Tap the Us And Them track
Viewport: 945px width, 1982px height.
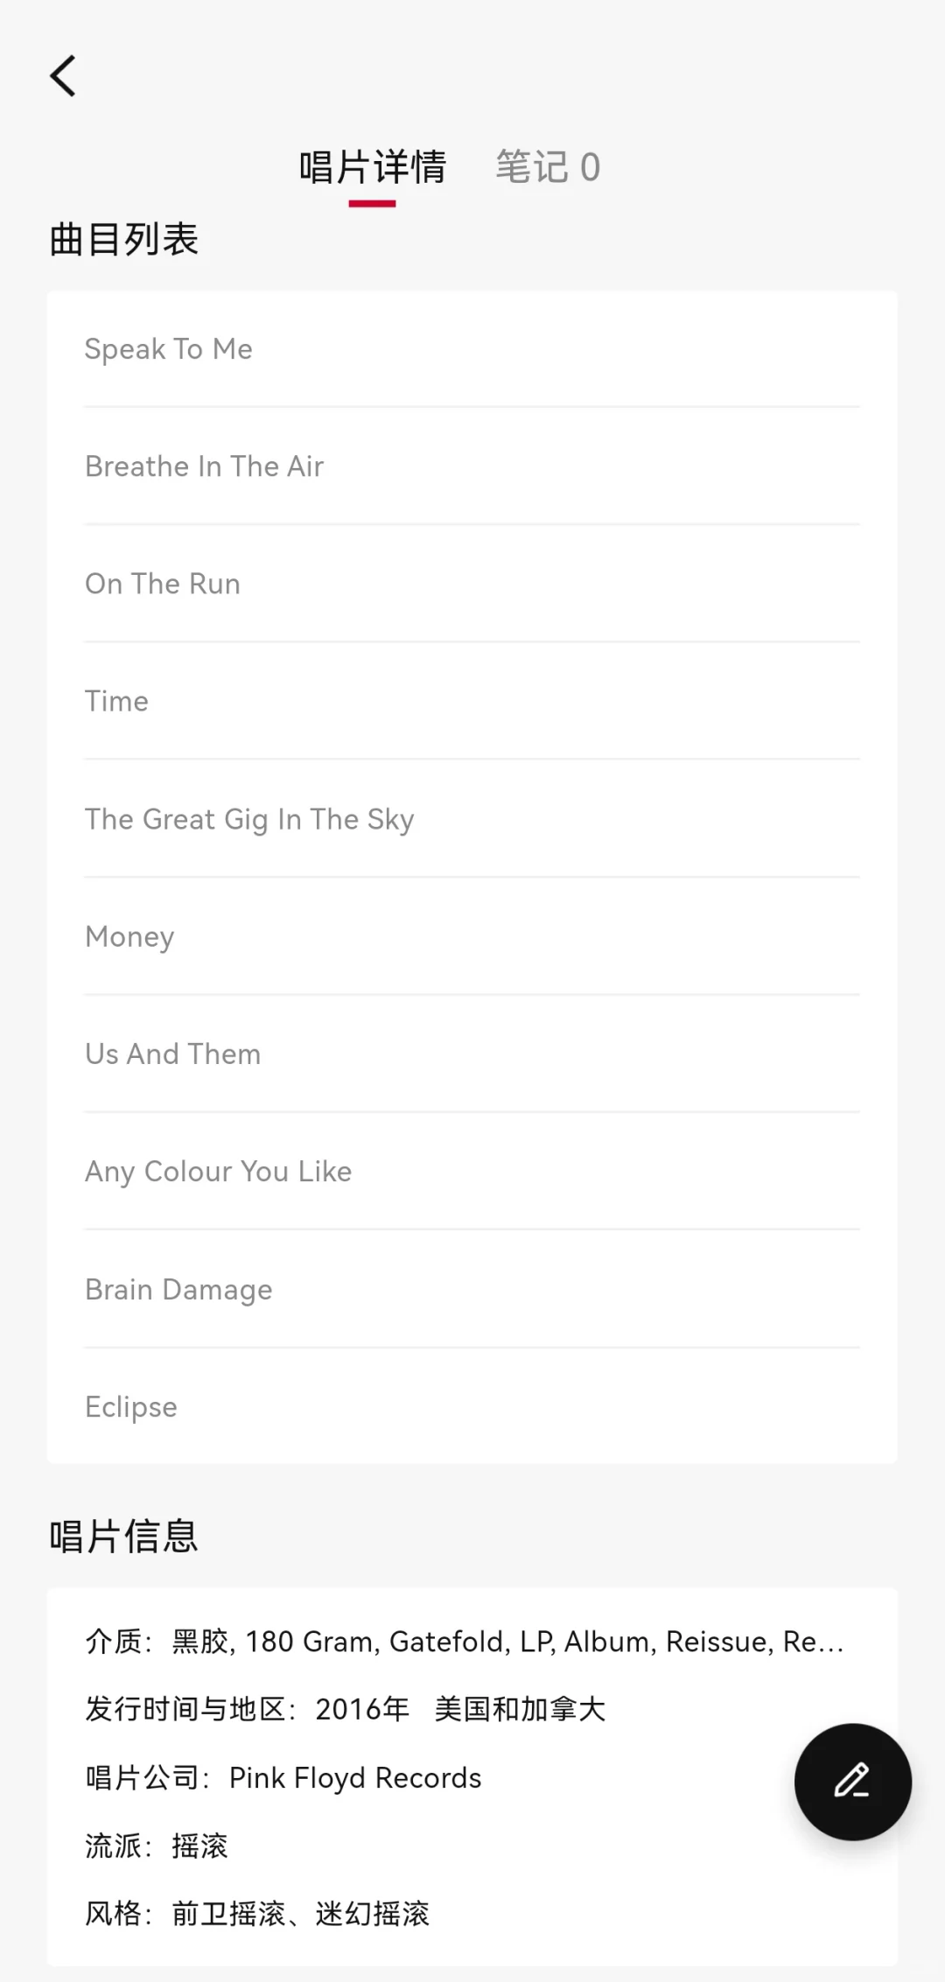pos(472,1054)
